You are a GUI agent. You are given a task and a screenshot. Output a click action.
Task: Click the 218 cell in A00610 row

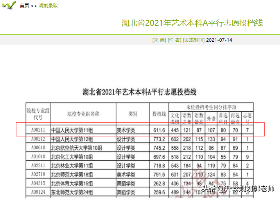pyautogui.click(x=187, y=148)
